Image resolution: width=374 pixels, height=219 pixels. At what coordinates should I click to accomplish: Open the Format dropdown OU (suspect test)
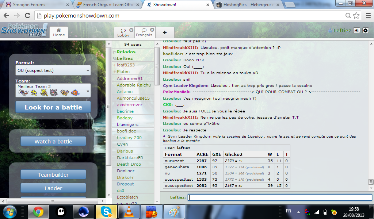click(53, 70)
